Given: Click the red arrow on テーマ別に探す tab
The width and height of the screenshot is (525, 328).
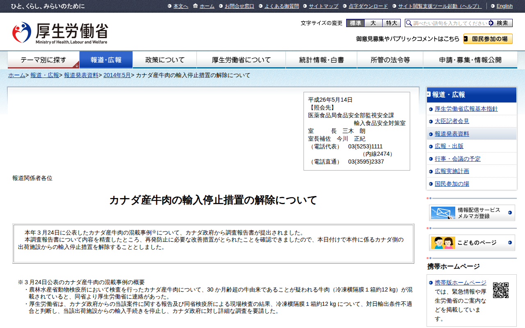Looking at the screenshot, I should tap(76, 65).
